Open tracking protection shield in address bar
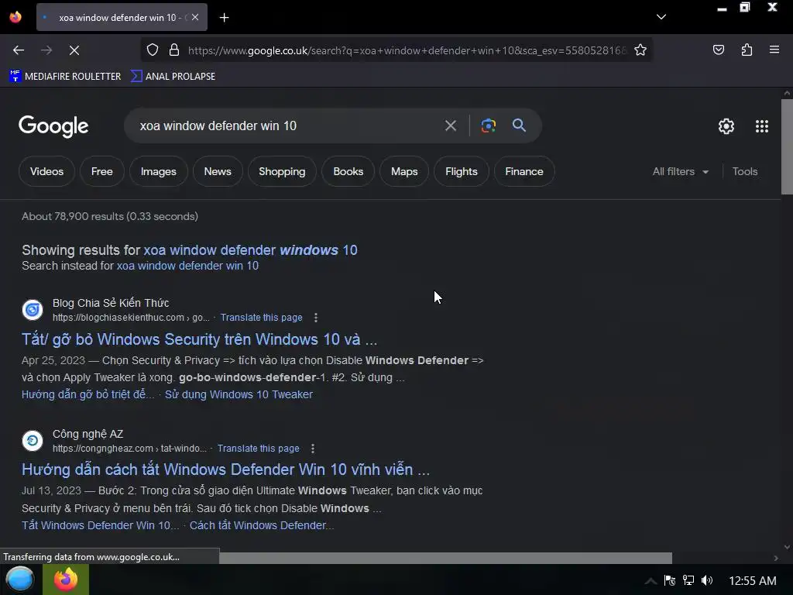The height and width of the screenshot is (595, 793). (x=153, y=50)
